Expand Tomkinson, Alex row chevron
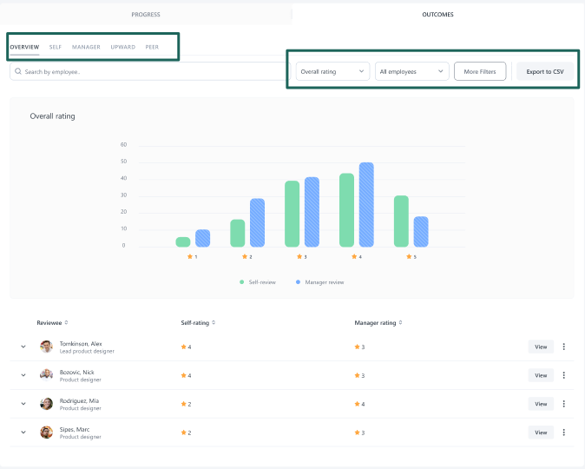 click(x=23, y=347)
